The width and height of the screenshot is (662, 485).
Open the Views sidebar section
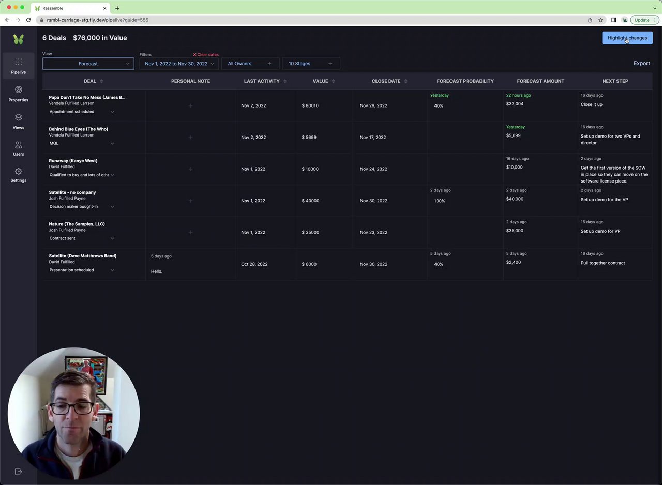click(x=19, y=122)
